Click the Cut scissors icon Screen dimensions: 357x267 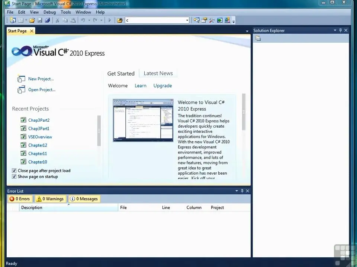tap(57, 20)
